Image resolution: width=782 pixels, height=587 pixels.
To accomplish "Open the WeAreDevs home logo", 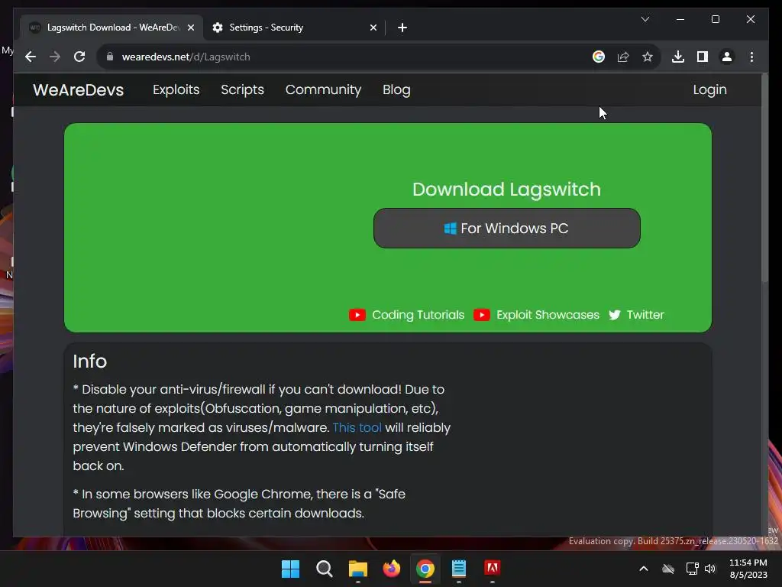I will click(x=79, y=90).
